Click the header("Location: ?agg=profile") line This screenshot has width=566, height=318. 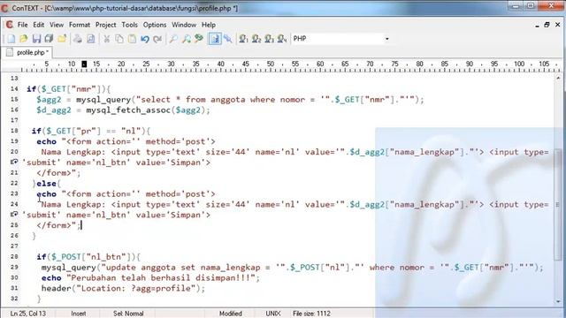[x=123, y=288]
